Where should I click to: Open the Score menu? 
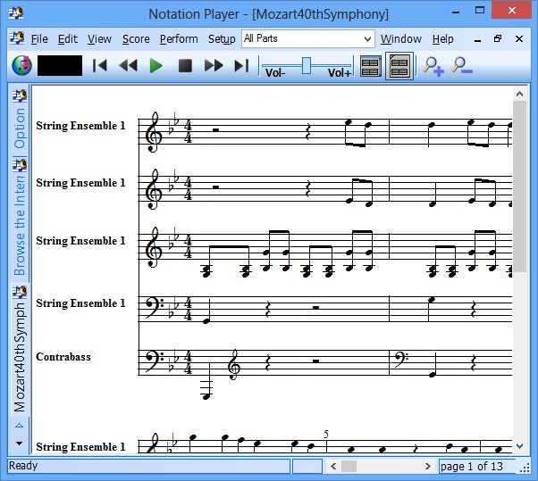pos(136,39)
